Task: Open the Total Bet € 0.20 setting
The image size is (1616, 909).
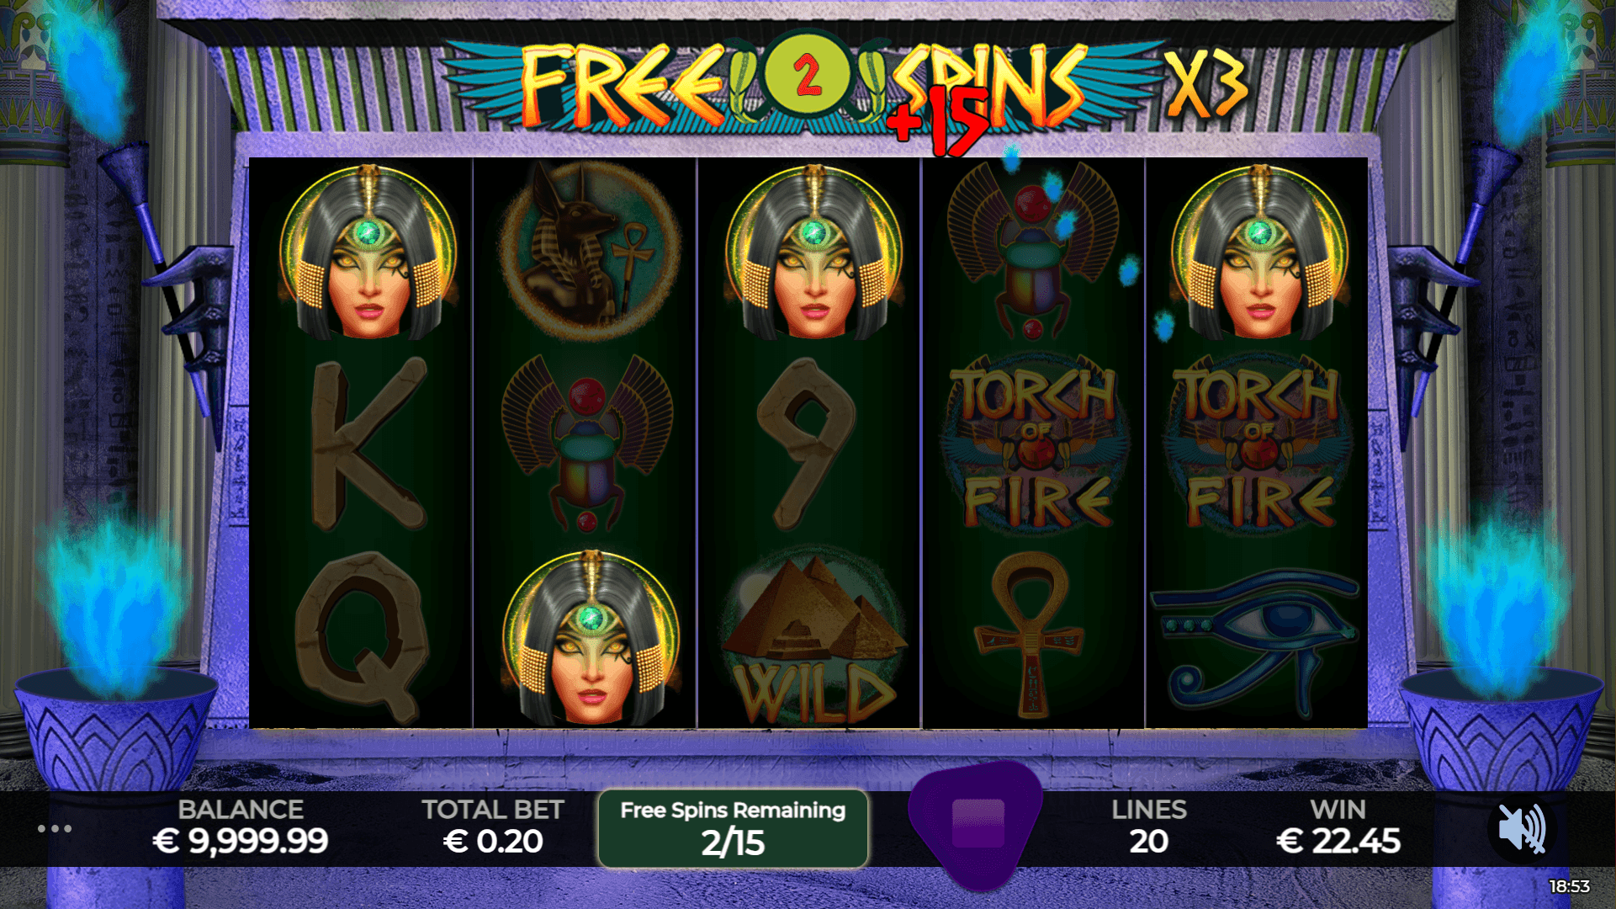Action: tap(492, 827)
